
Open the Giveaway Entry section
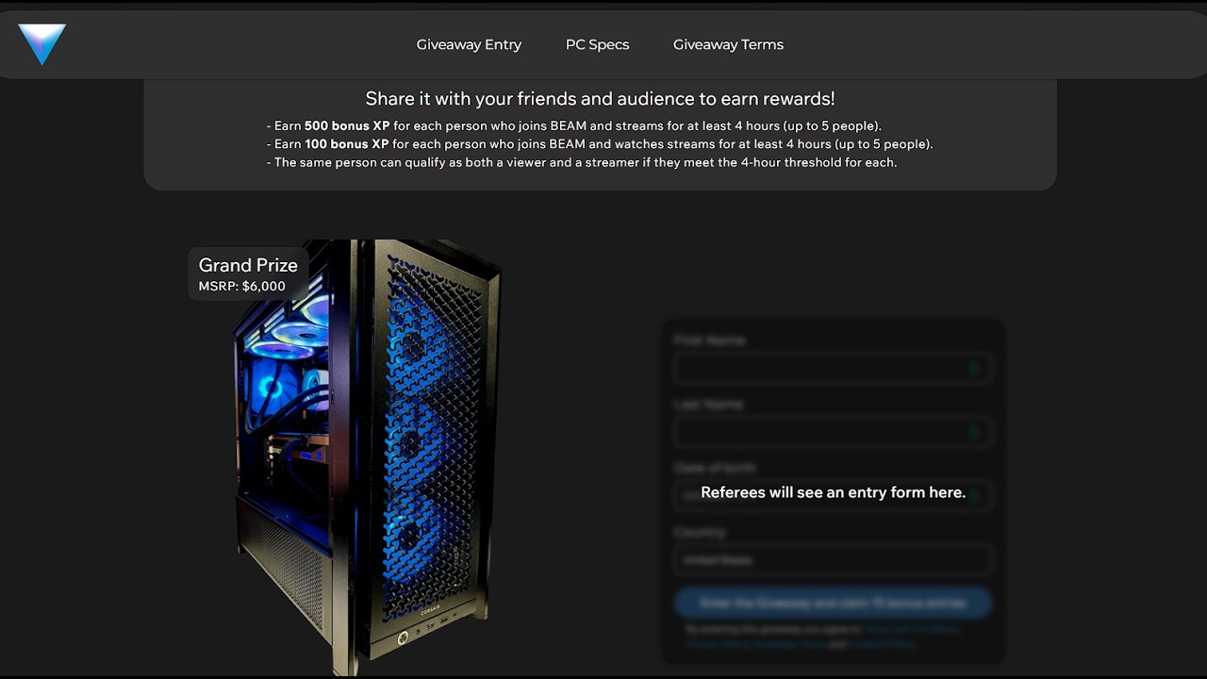(469, 44)
